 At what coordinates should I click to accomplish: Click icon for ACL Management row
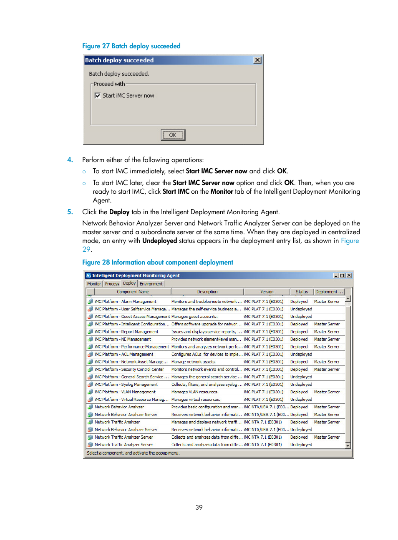click(90, 354)
